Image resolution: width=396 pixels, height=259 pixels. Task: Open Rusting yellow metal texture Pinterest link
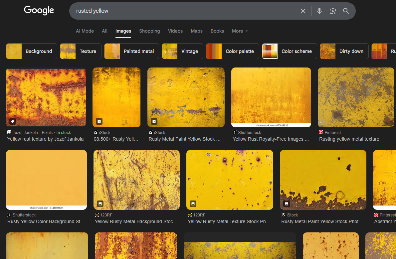click(349, 139)
